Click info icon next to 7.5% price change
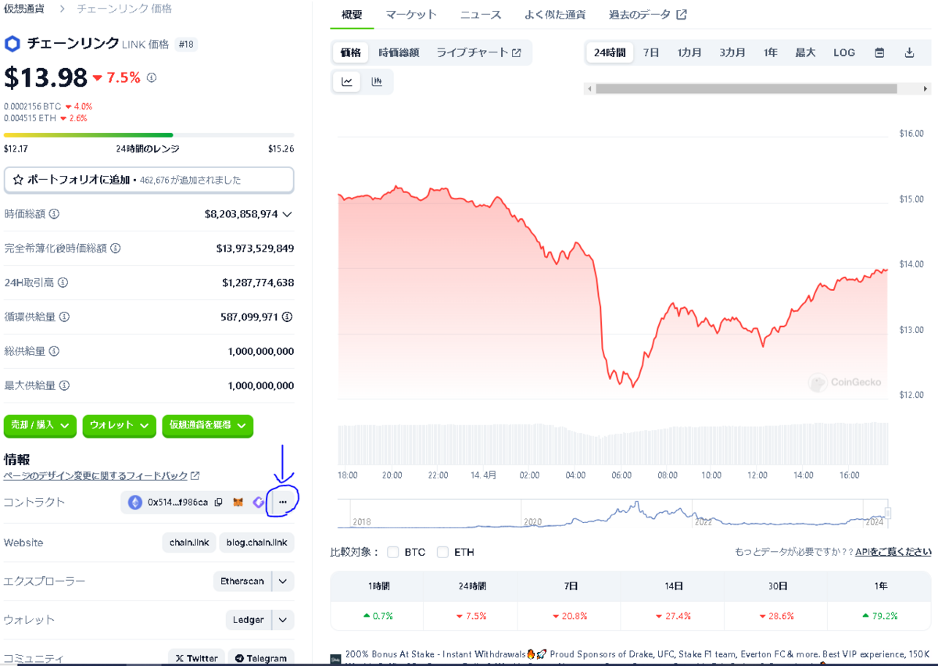Viewport: 938px width, 666px height. point(152,77)
